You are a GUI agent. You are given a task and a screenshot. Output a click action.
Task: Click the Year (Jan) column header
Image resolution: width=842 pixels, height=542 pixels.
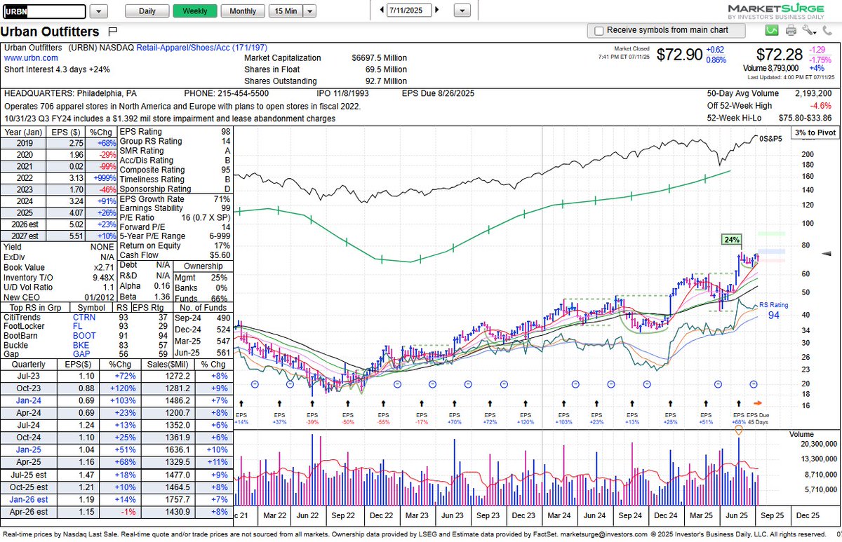23,132
